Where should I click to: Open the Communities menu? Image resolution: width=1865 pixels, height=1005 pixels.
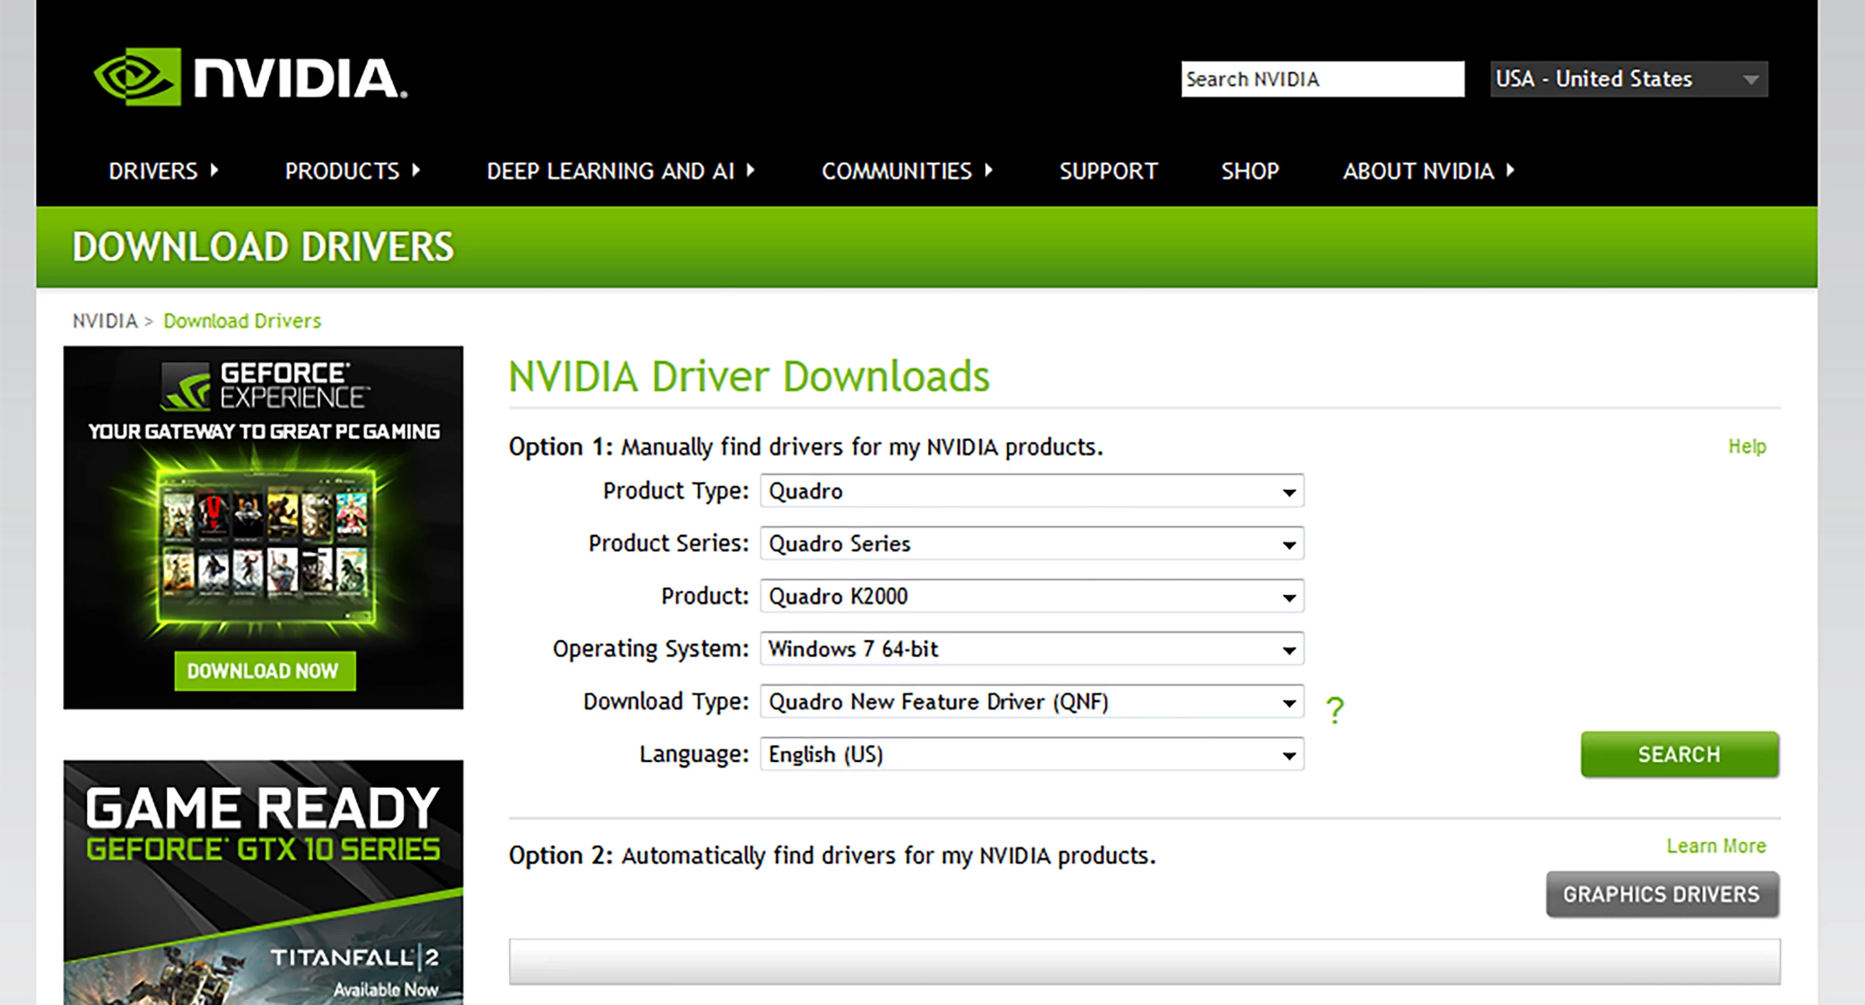pos(906,171)
